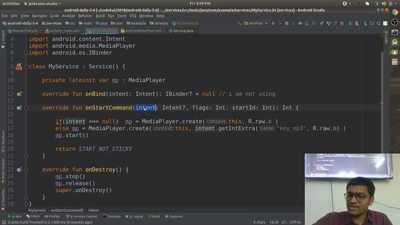Open the Navigate menu
400x225 pixels.
[x=39, y=16]
